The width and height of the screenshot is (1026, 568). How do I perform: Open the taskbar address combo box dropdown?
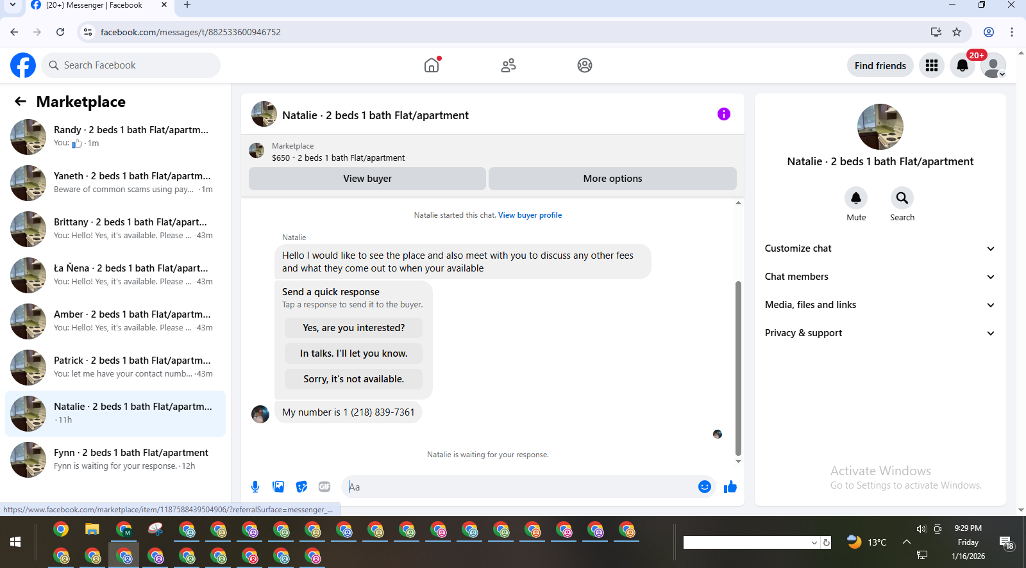814,542
